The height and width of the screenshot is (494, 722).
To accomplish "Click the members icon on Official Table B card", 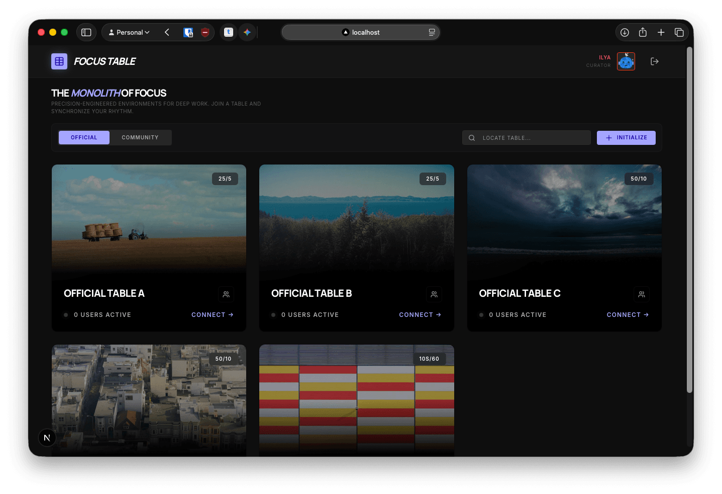I will click(x=434, y=294).
